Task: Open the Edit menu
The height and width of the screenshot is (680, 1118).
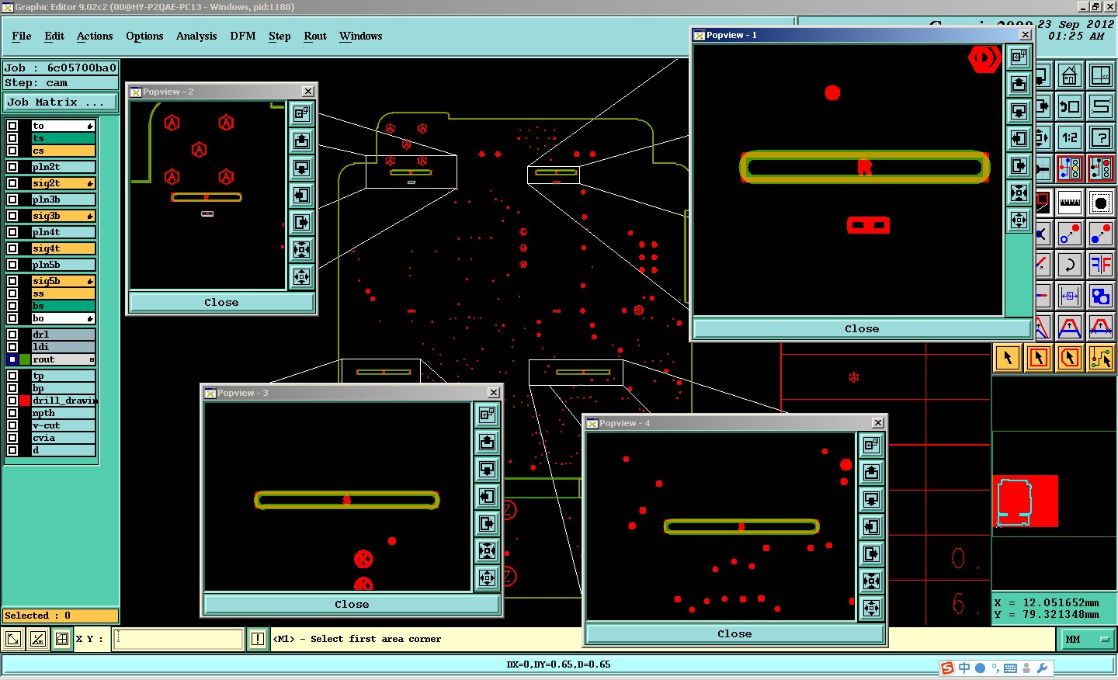Action: tap(54, 36)
